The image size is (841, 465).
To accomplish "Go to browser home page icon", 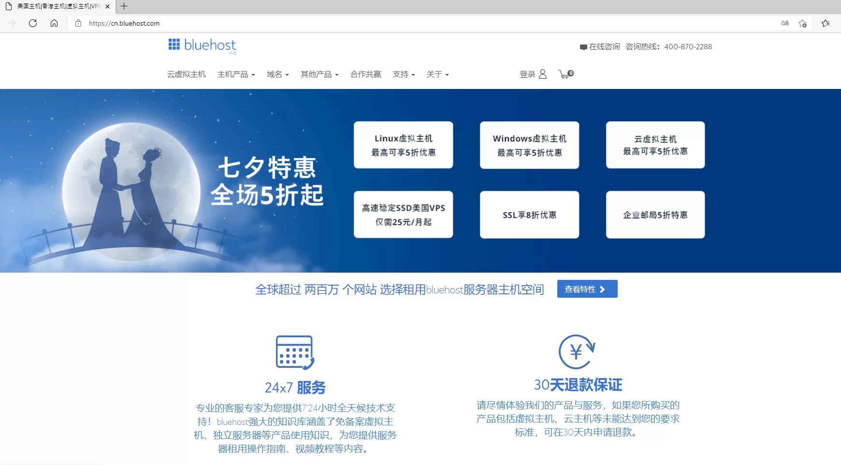I will click(54, 23).
